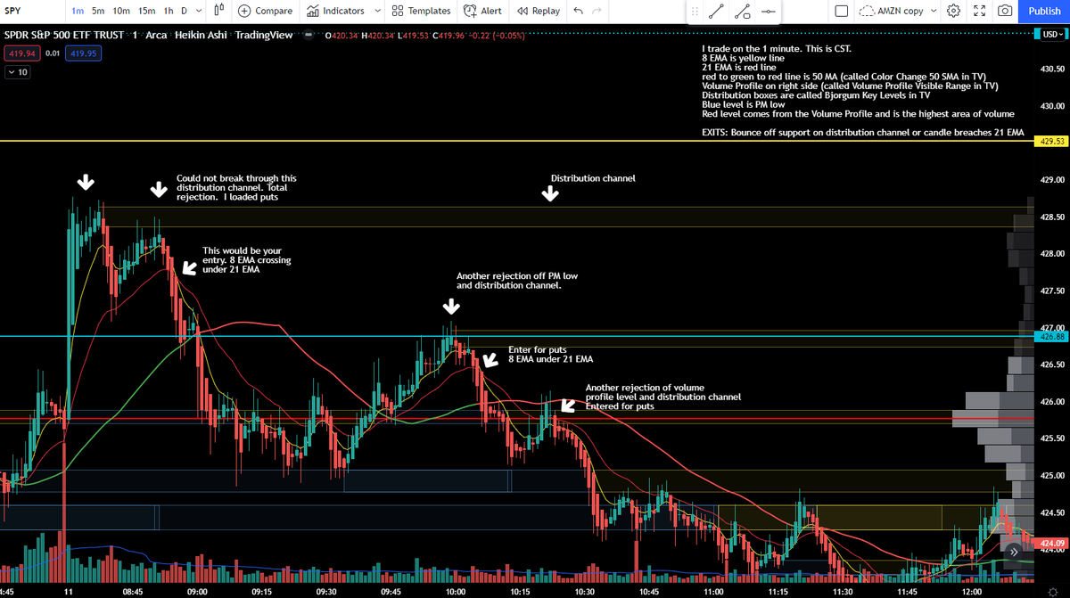Expand the AMZN copy layout dropdown arrow
1070x598 pixels.
pos(934,11)
